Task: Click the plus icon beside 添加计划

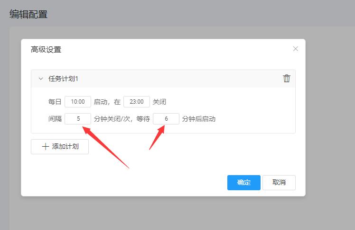Action: click(x=46, y=147)
